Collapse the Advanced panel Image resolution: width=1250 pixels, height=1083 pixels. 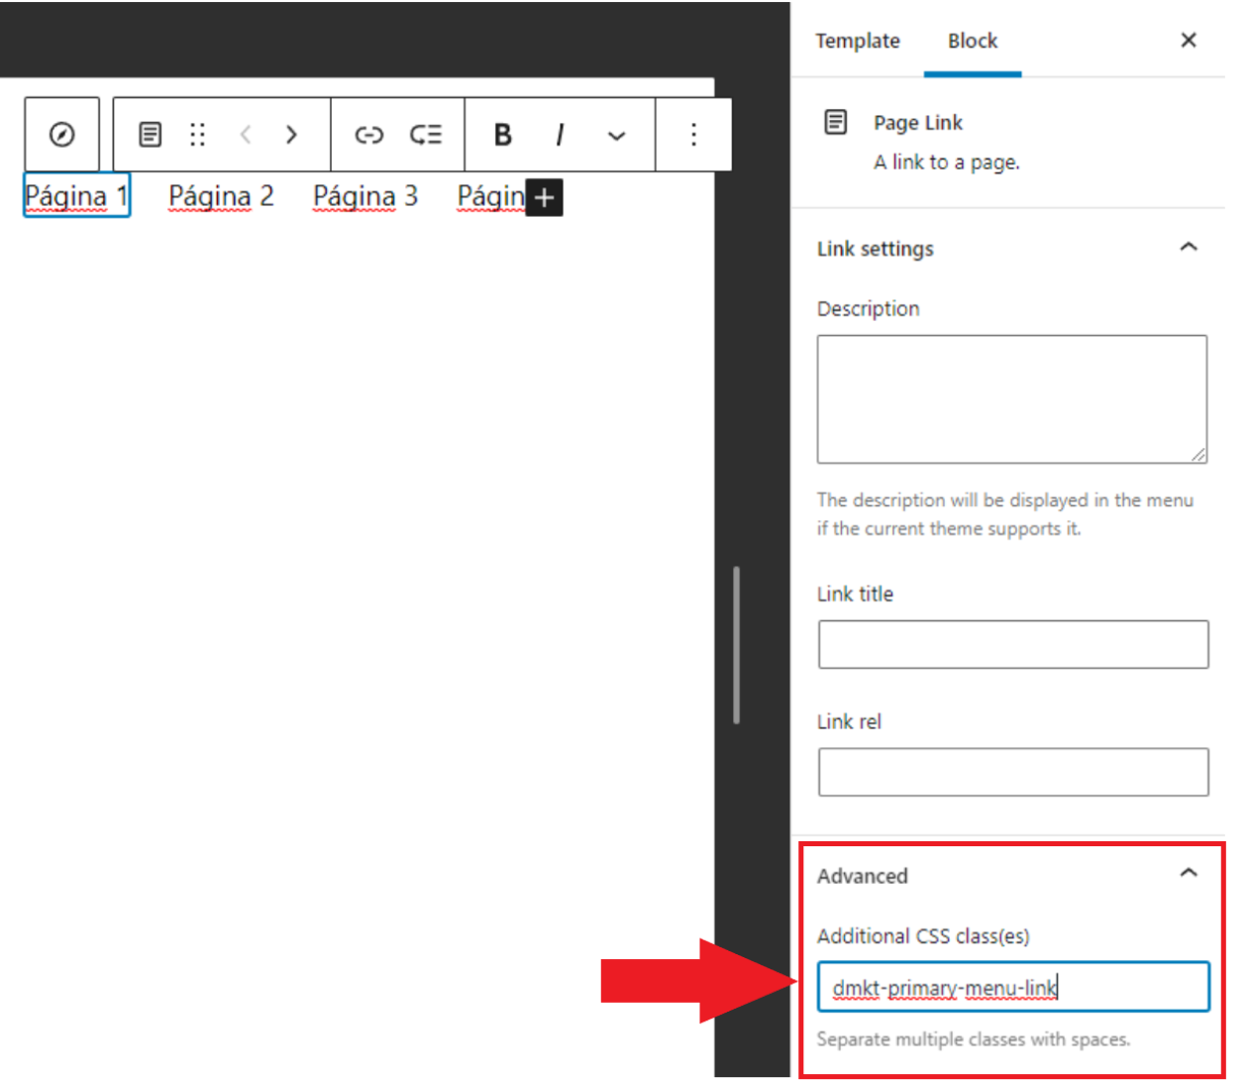[1189, 873]
